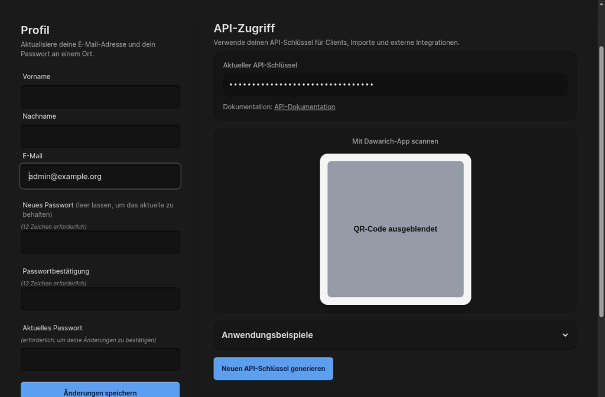The width and height of the screenshot is (605, 397).
Task: Click the 'Aktualisiere deine E-Mail-Adresse' description
Action: coord(88,49)
